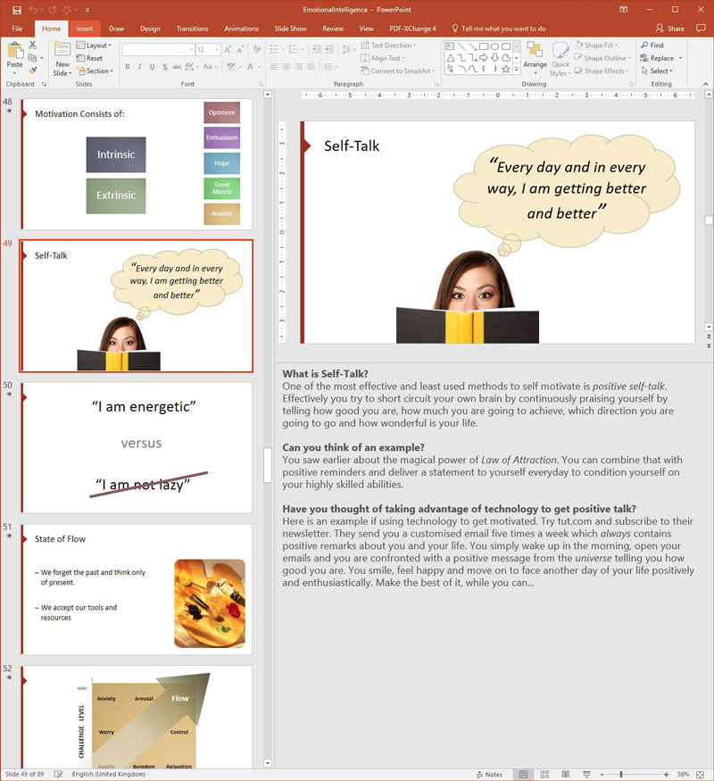The image size is (714, 781).
Task: Toggle Strikethrough abc formatting
Action: click(x=177, y=66)
